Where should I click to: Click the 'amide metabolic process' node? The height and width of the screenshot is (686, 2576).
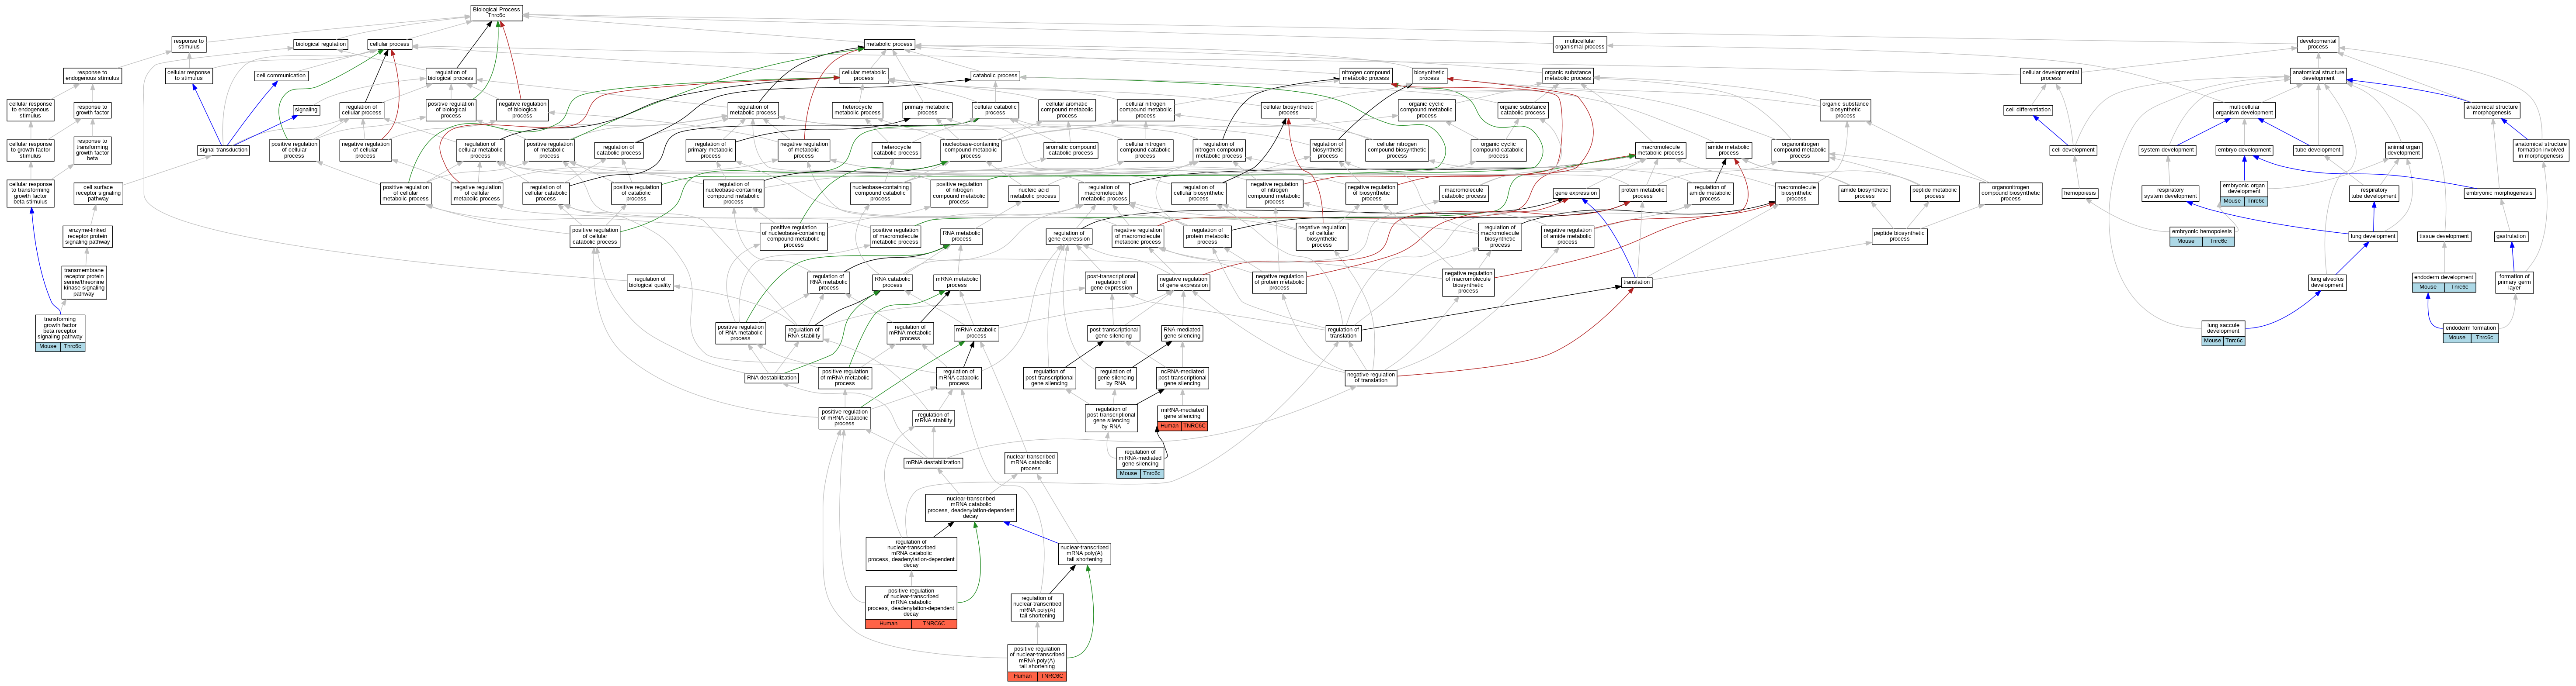tap(1728, 151)
